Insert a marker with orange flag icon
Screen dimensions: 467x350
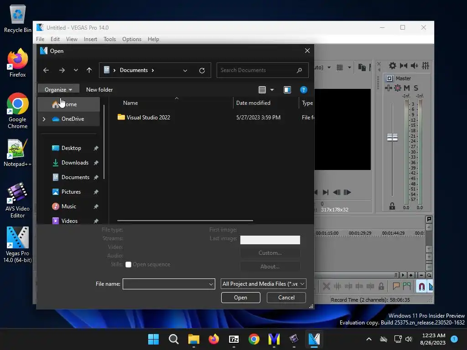(x=396, y=286)
